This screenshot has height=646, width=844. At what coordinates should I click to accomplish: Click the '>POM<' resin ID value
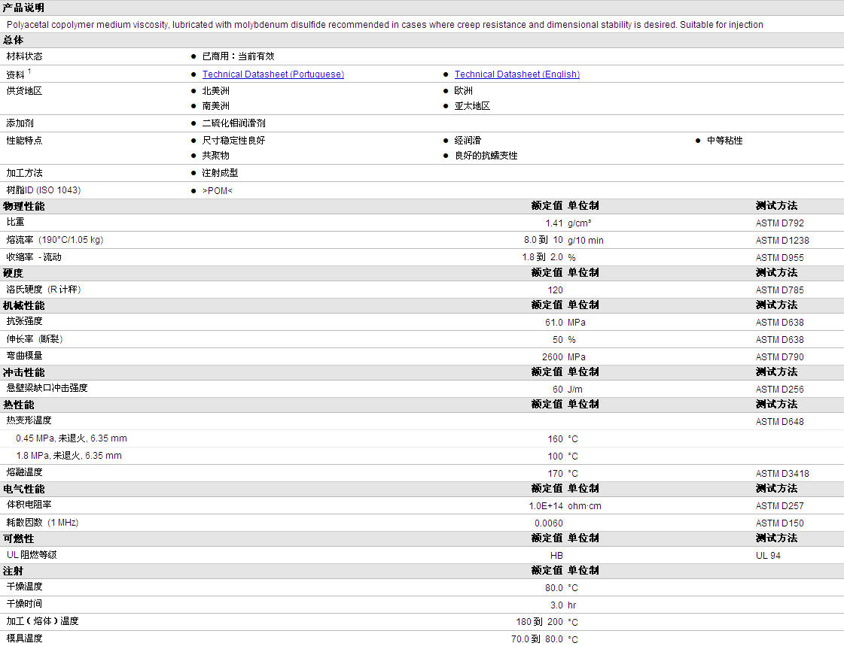pos(218,190)
